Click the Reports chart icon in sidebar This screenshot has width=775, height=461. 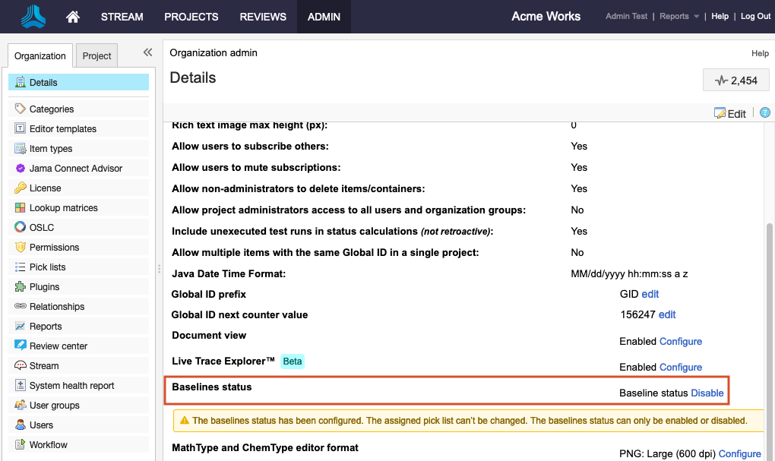pos(21,326)
